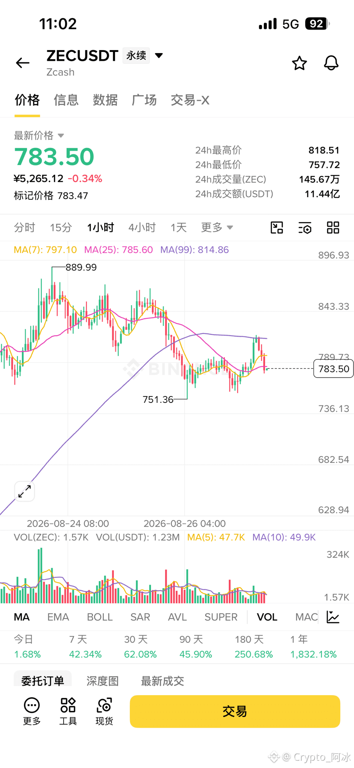Go back using the left arrow
This screenshot has width=354, height=768.
(23, 63)
